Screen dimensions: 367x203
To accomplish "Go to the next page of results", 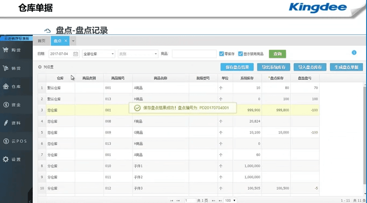I will tap(213, 200).
